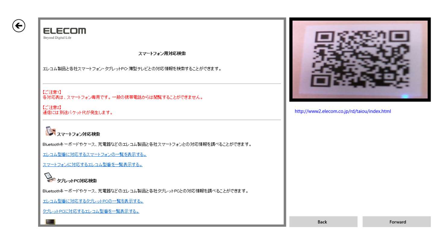
Task: Click the Back button
Action: [323, 222]
